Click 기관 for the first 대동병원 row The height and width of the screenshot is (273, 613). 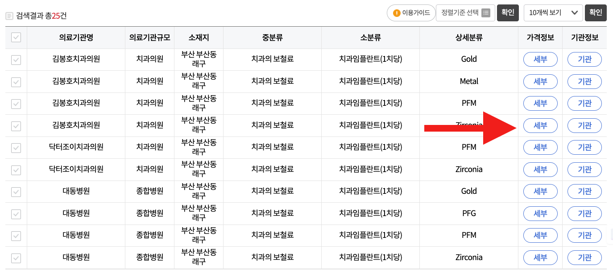click(584, 191)
